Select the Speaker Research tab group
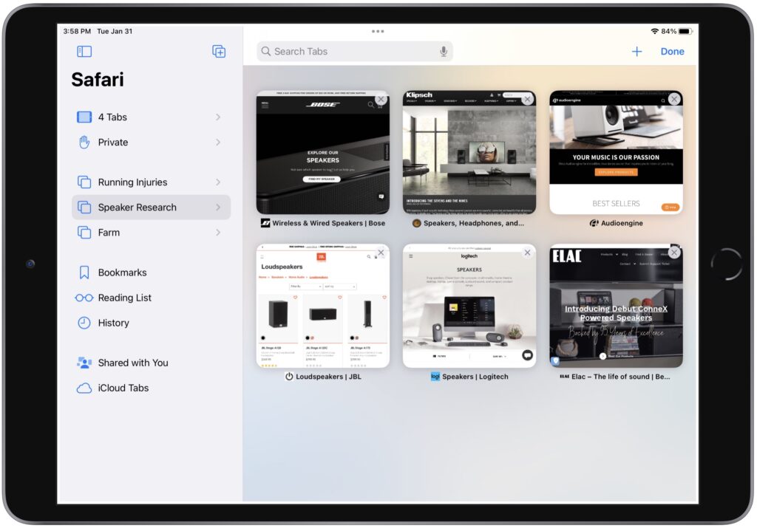Viewport: 757px width, 528px height. (151, 208)
